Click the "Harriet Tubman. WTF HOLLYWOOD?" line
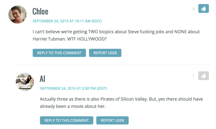The height and width of the screenshot is (129, 216). 70,39
